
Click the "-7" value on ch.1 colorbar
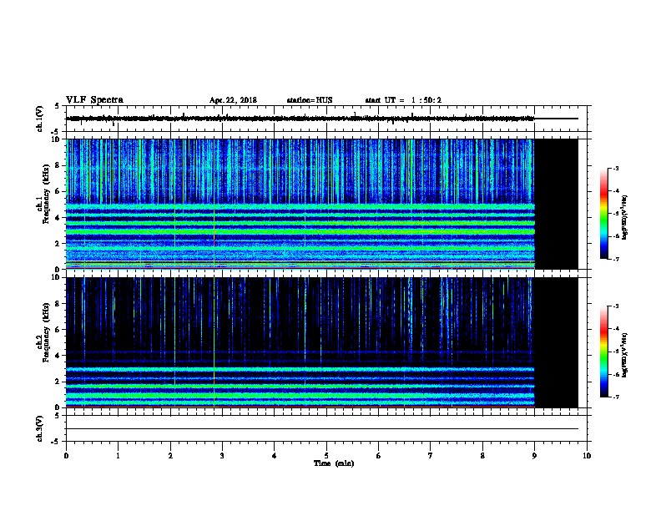pos(616,259)
